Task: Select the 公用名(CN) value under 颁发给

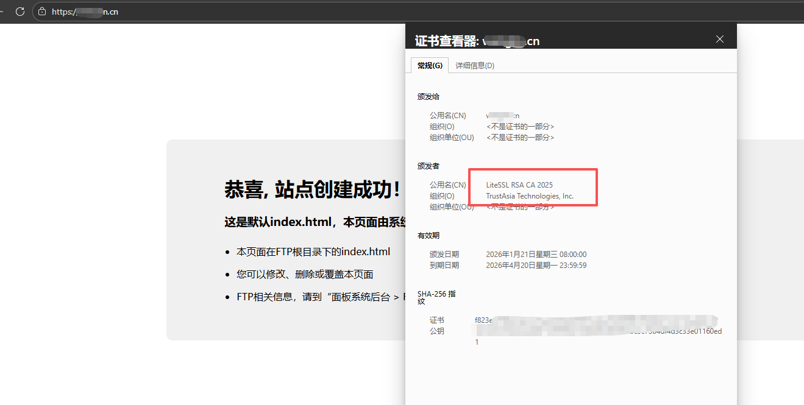Action: (502, 115)
